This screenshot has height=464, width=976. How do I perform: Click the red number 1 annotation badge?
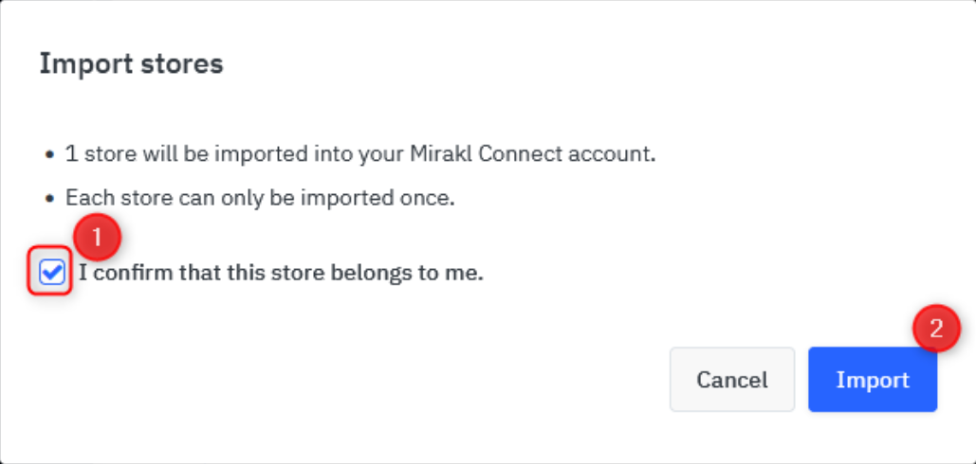(97, 238)
